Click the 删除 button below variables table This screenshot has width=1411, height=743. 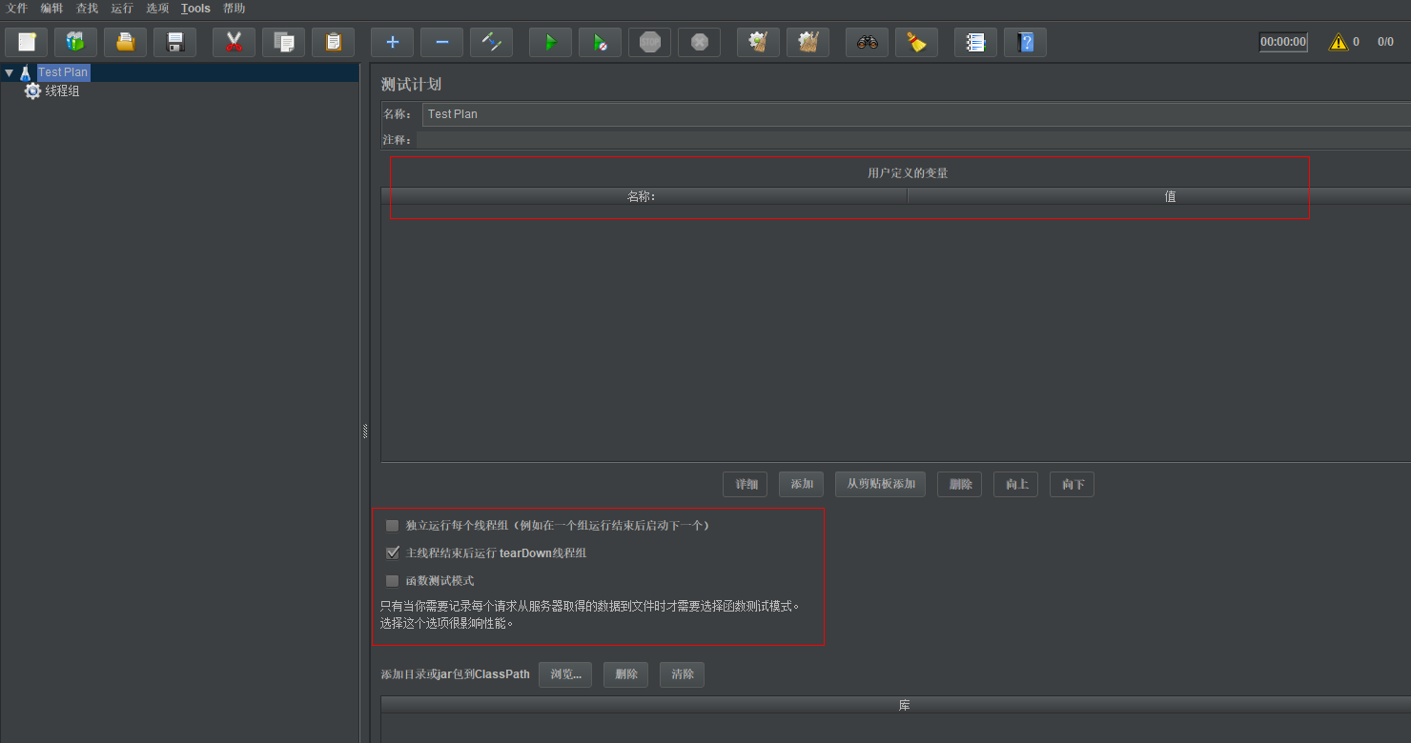point(959,485)
